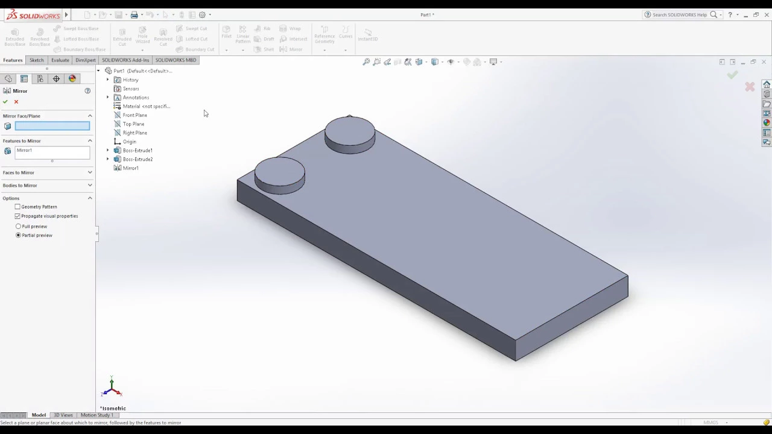Uncheck Propagate visual properties
The width and height of the screenshot is (772, 434).
(17, 216)
